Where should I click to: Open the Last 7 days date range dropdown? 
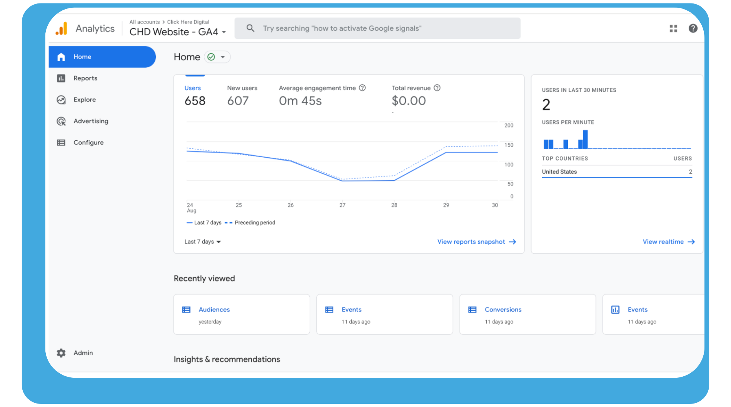[202, 242]
